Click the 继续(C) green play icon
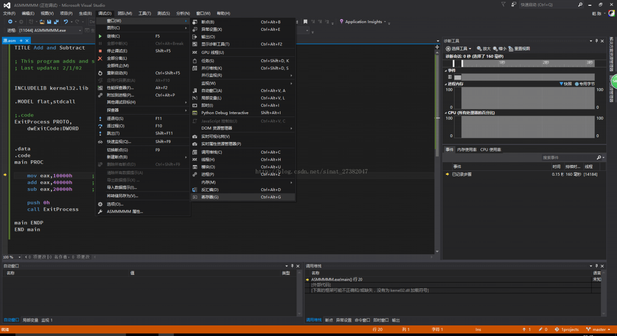Screen dimensions: 617x336 point(100,36)
